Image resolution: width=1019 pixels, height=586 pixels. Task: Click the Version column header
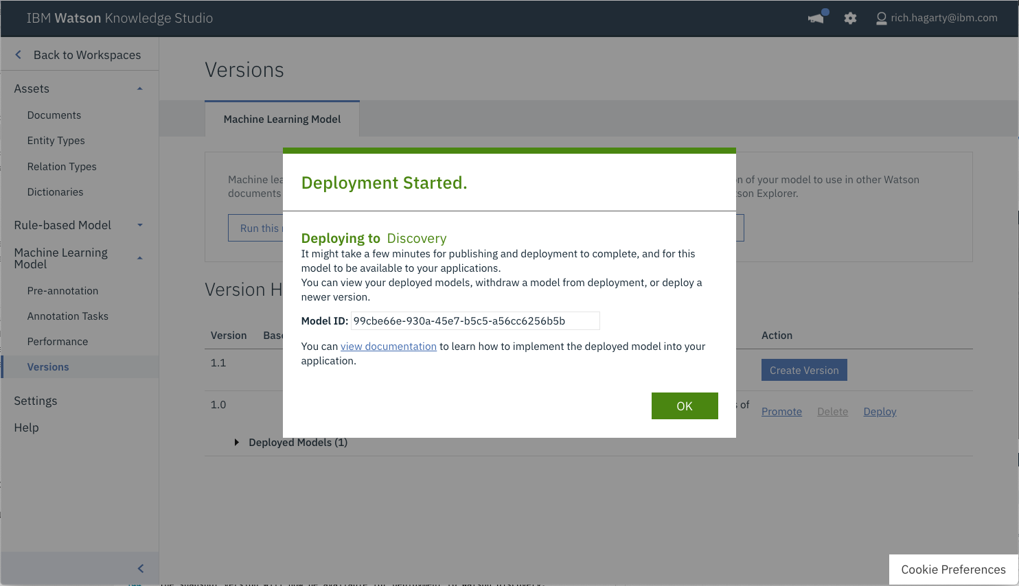[x=229, y=336]
